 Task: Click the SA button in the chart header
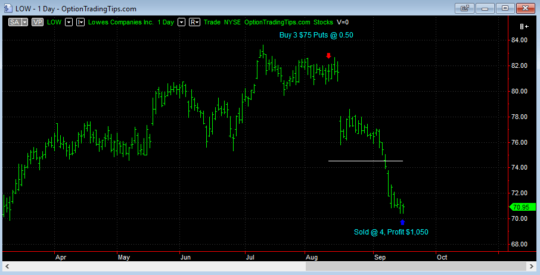click(x=15, y=23)
